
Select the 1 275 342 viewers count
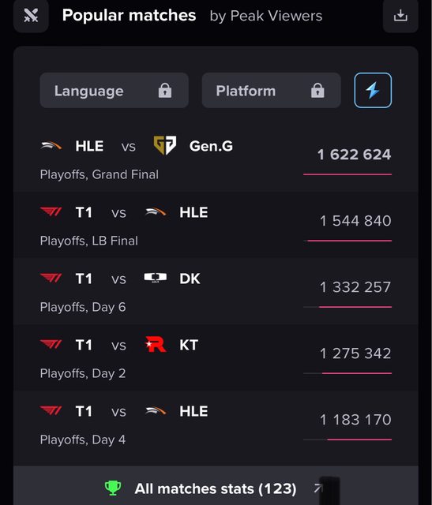point(355,353)
